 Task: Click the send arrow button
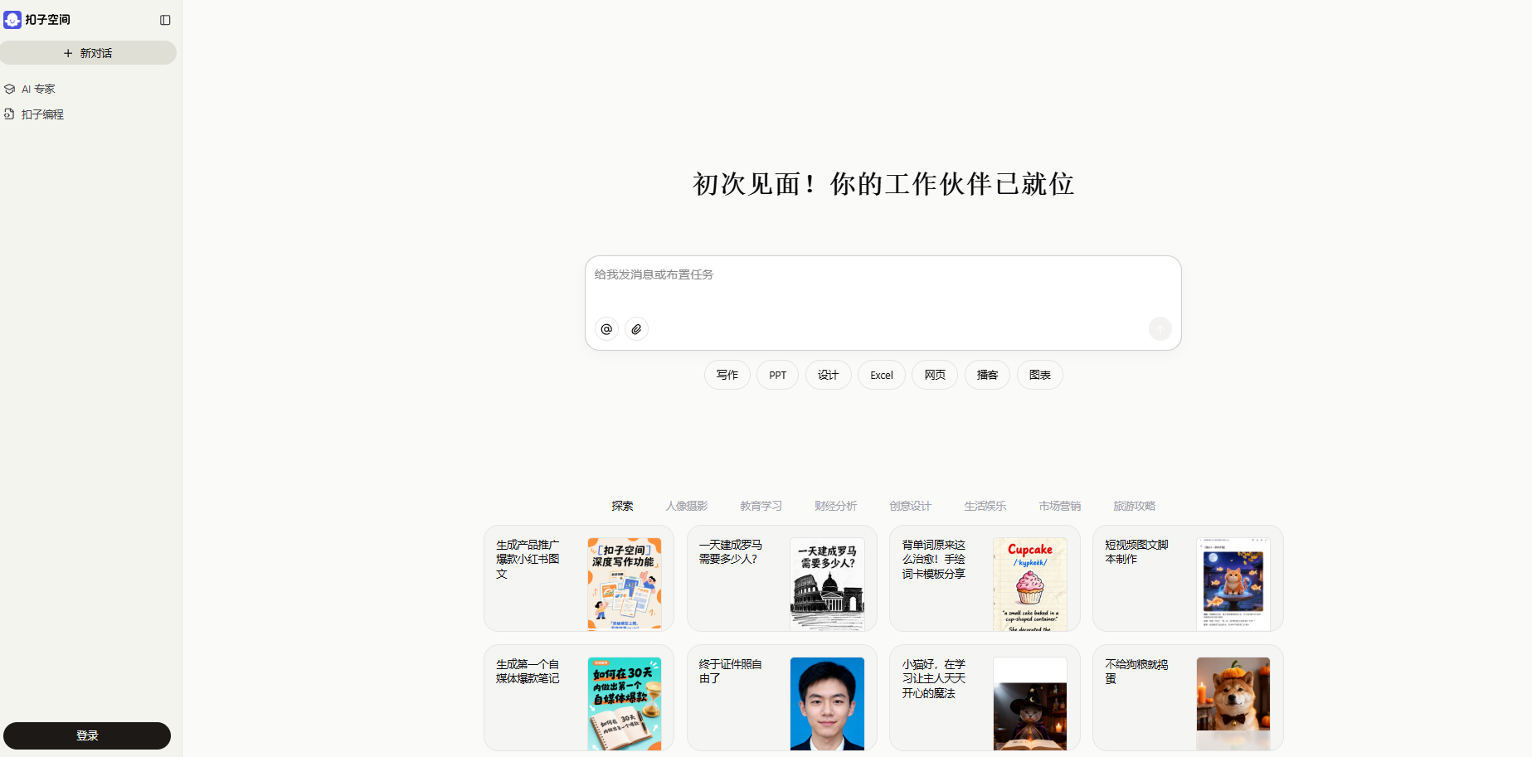[x=1160, y=329]
